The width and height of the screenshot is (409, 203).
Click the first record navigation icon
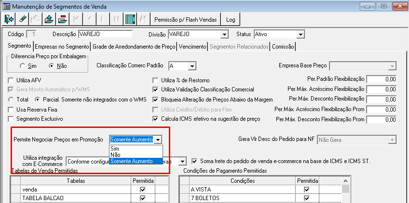(76, 19)
